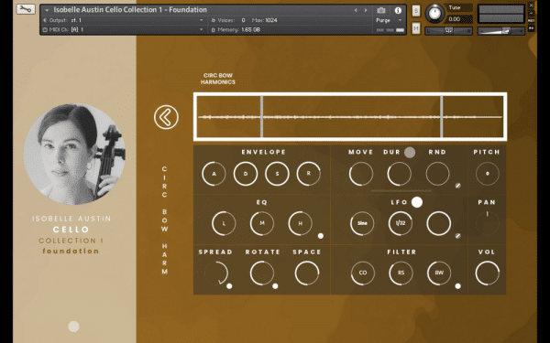Click the ROTATE knob
The width and height of the screenshot is (550, 343).
[262, 273]
